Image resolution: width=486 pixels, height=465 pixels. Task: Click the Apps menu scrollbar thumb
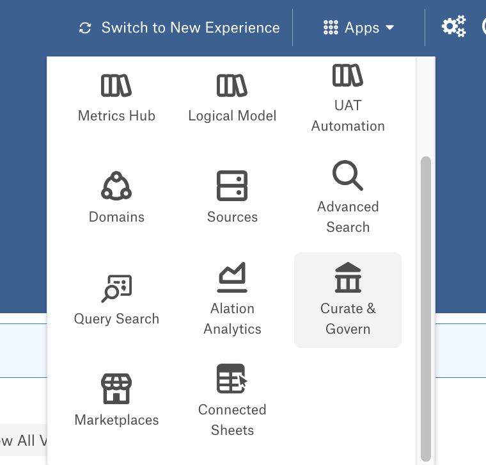426,309
